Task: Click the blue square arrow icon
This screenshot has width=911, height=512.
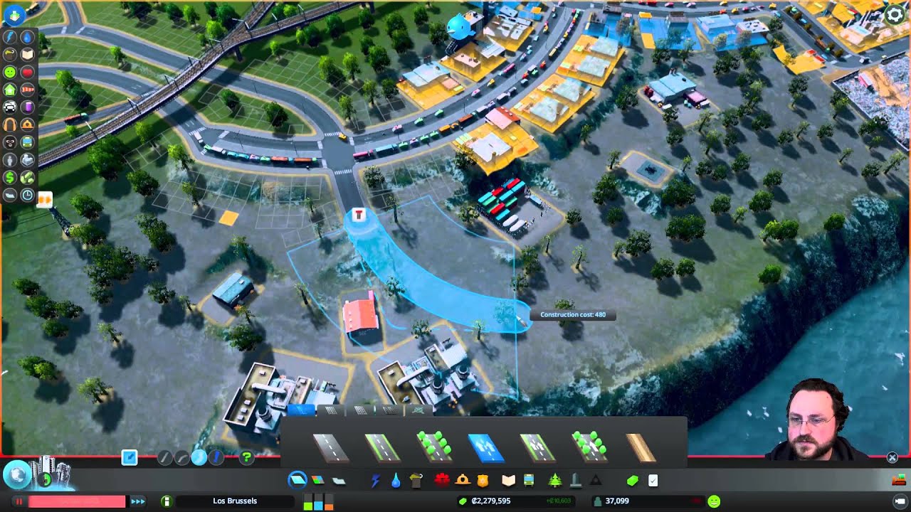Action: 130,457
